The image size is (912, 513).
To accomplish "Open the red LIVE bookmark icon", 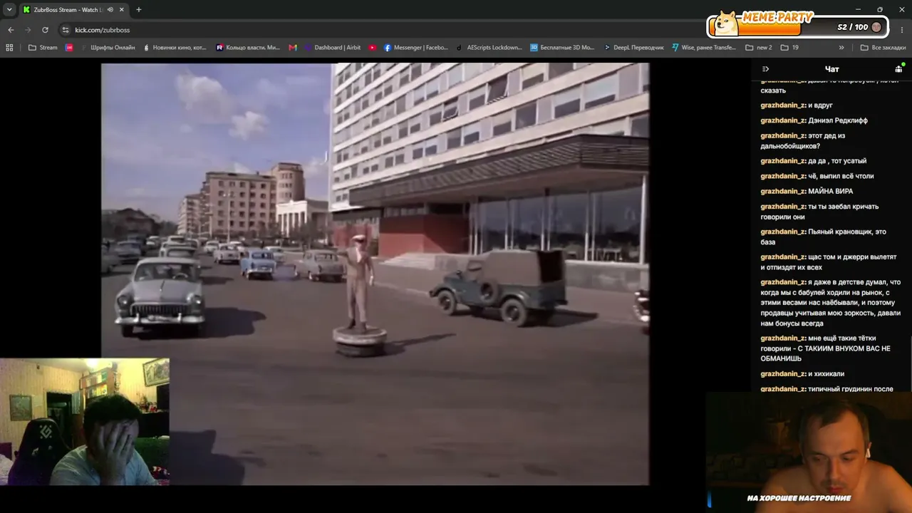I will [x=69, y=48].
